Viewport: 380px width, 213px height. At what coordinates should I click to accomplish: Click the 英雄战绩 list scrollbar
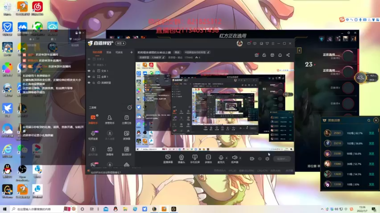(378, 131)
